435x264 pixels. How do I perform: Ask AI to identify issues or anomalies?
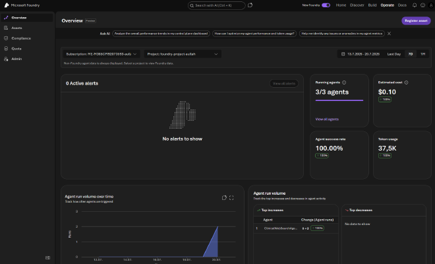click(x=342, y=34)
